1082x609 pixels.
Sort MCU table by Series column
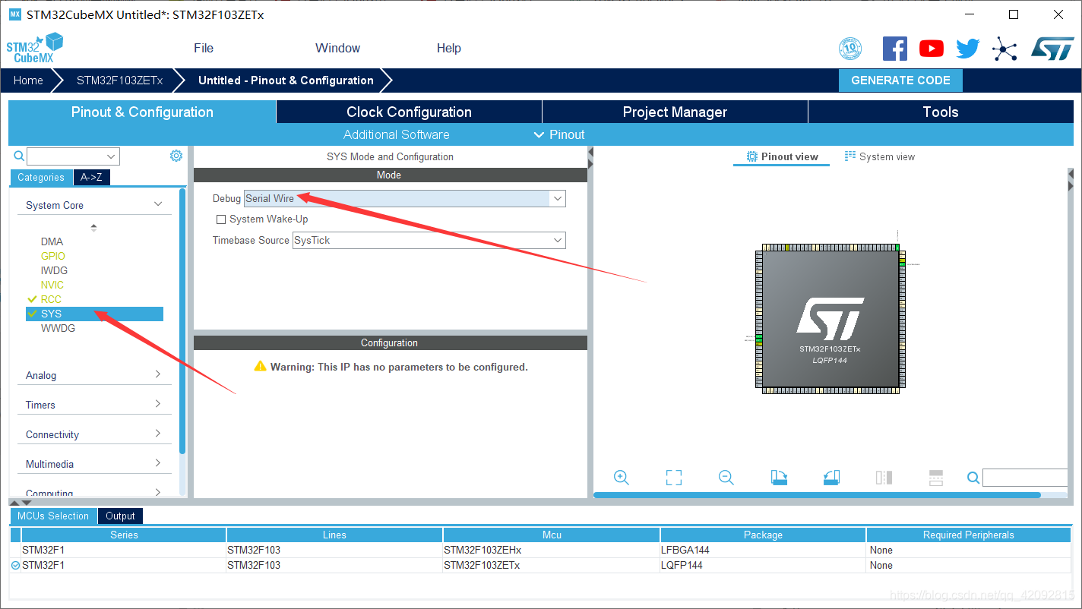coord(124,535)
